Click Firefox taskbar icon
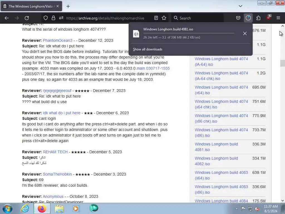The width and height of the screenshot is (285, 214). pos(42,208)
